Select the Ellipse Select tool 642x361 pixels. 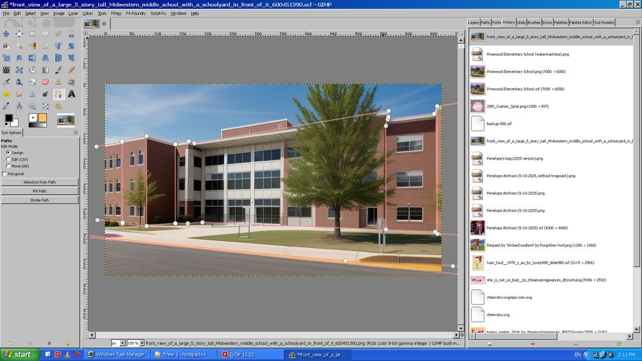click(46, 34)
